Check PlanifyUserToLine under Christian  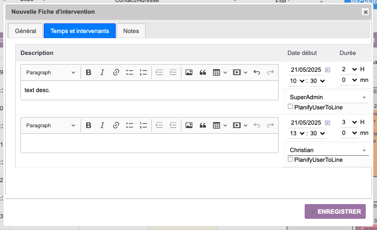point(290,159)
